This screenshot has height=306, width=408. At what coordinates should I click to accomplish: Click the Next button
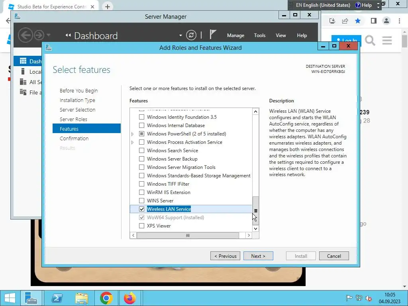tap(258, 256)
